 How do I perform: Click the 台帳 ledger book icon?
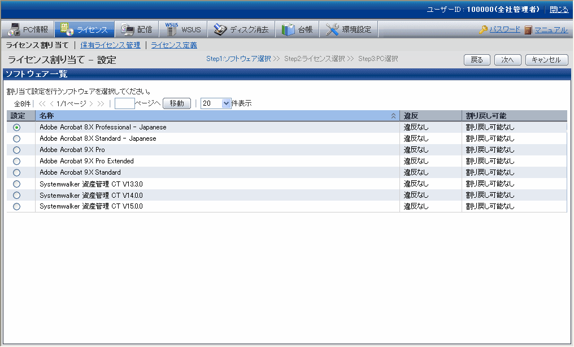coord(288,29)
